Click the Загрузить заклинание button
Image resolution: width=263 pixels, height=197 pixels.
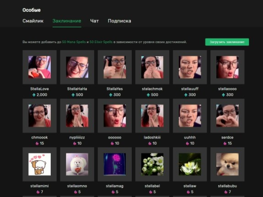click(227, 42)
